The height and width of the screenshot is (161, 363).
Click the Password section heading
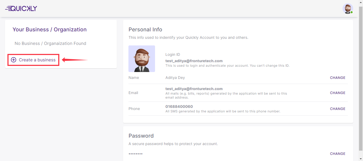click(x=141, y=136)
